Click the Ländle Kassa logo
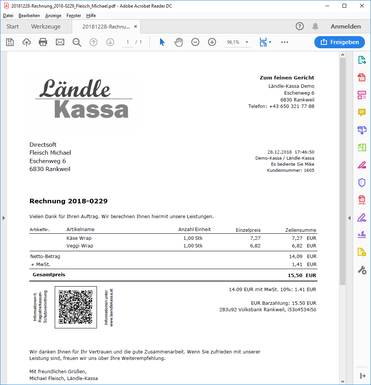The image size is (371, 385). tap(84, 99)
